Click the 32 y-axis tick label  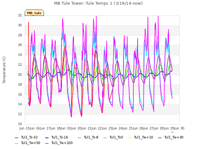coord(20,15)
